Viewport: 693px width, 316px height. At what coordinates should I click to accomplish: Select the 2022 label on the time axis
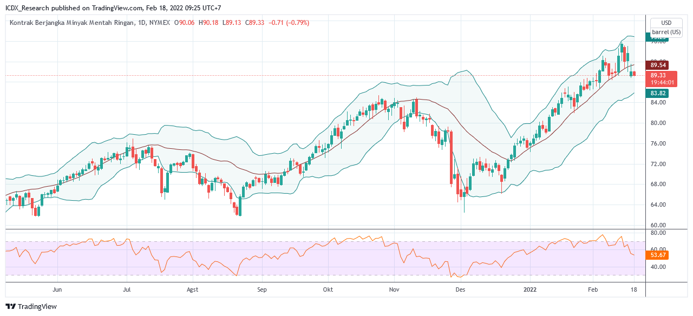[x=531, y=289]
